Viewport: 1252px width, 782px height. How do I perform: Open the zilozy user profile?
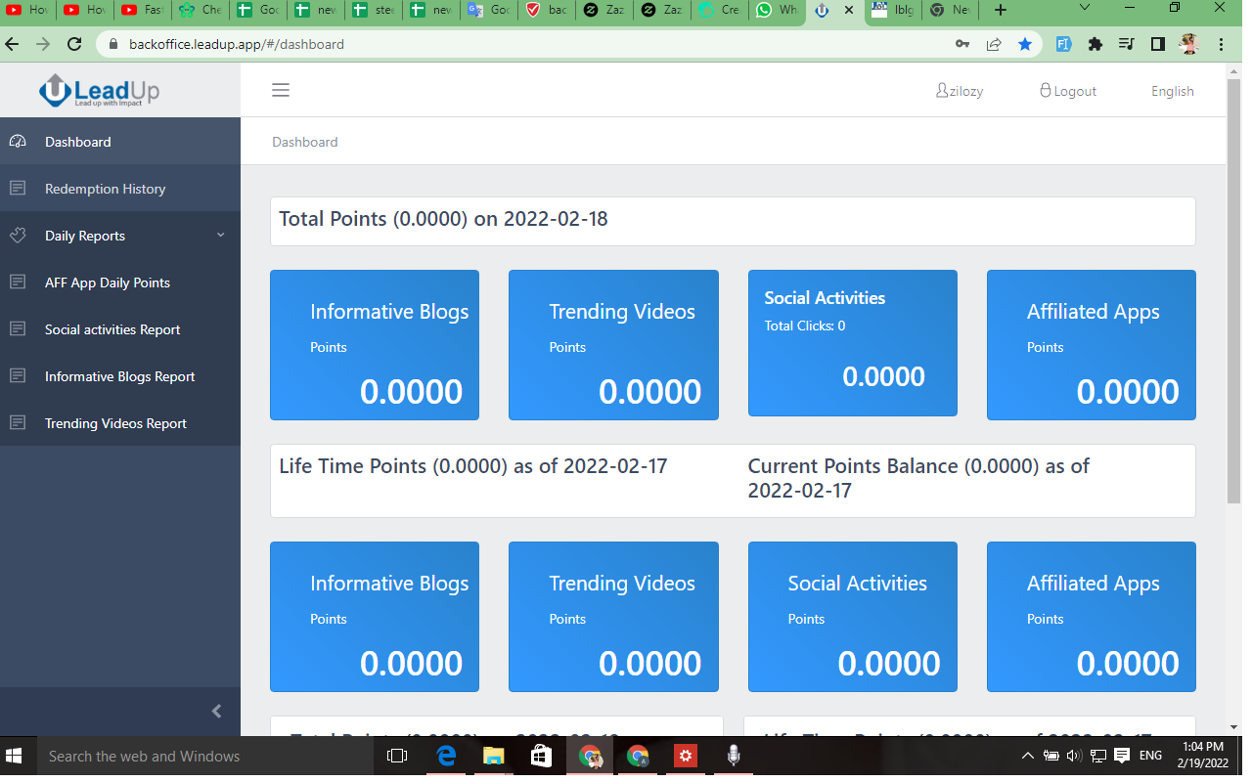pyautogui.click(x=959, y=91)
